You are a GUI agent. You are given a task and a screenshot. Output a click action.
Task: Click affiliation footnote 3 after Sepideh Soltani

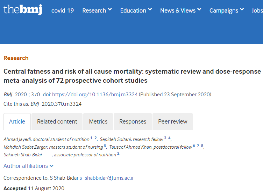click(165, 138)
